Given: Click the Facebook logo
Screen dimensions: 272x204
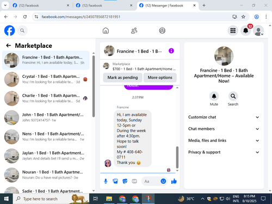Looking at the screenshot, I should tap(9, 30).
